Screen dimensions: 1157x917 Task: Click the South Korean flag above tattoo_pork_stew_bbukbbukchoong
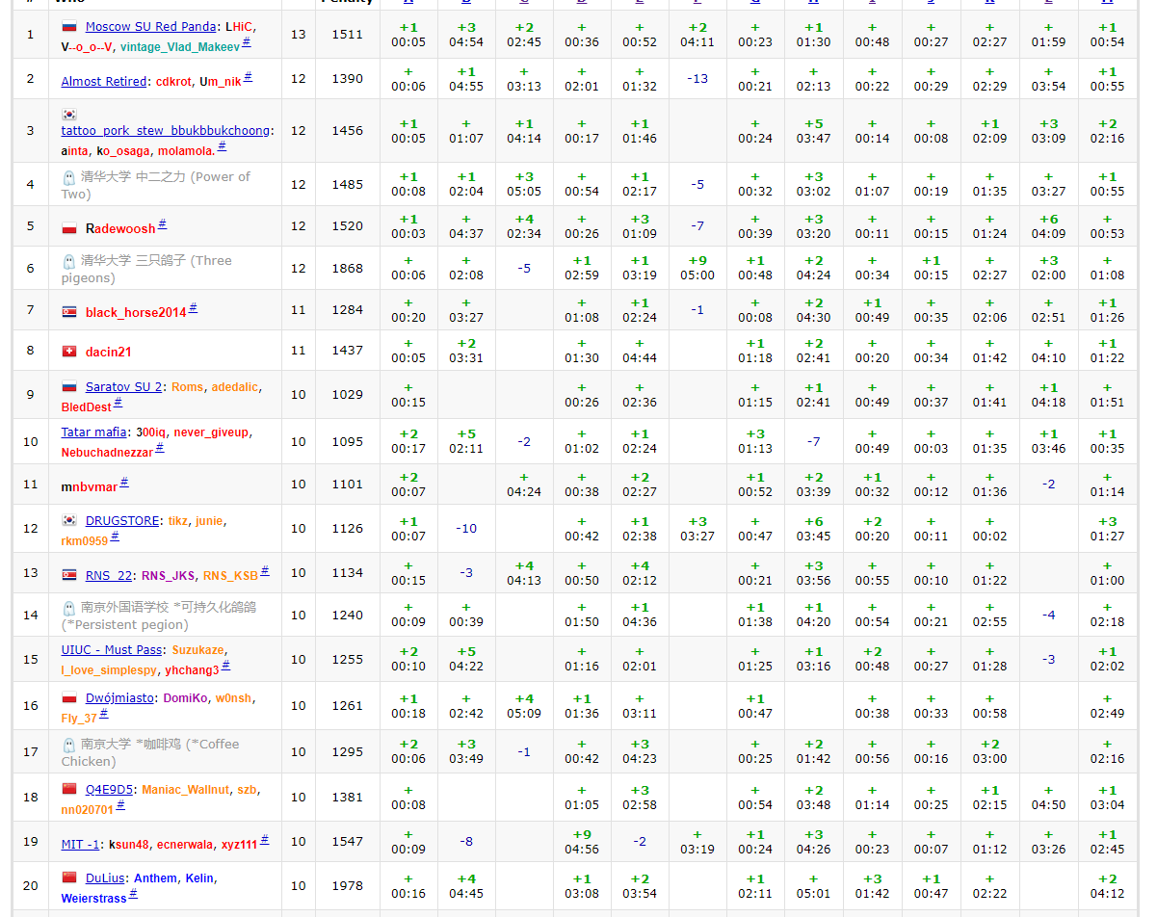click(69, 114)
